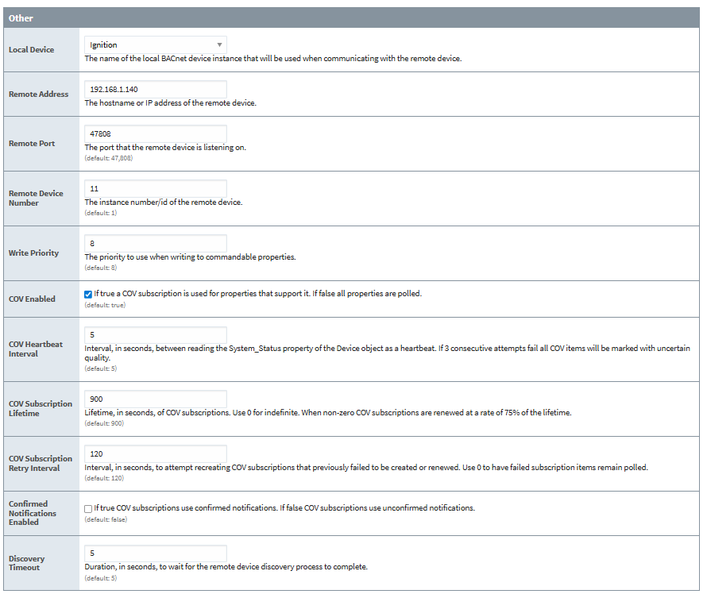
Task: Click the 'Remote Address' label
Action: (38, 94)
